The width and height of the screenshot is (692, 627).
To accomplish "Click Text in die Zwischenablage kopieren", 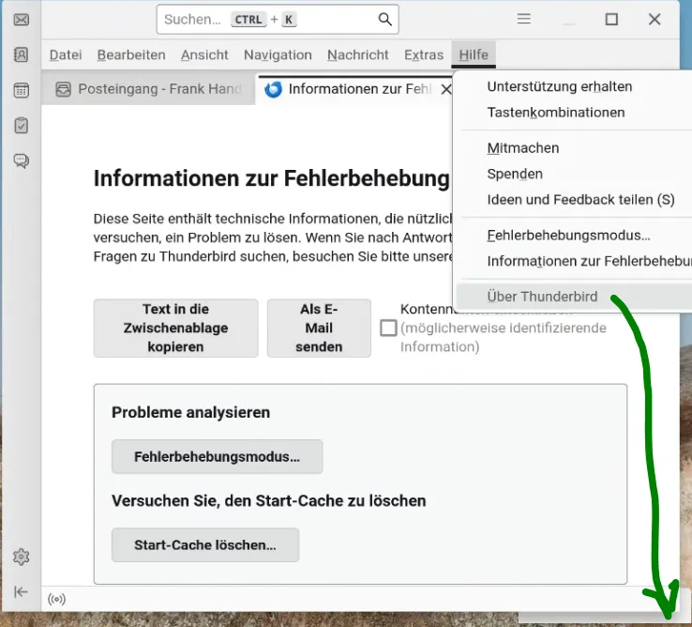I will pos(175,328).
